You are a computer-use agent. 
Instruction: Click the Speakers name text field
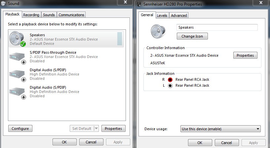(217, 27)
